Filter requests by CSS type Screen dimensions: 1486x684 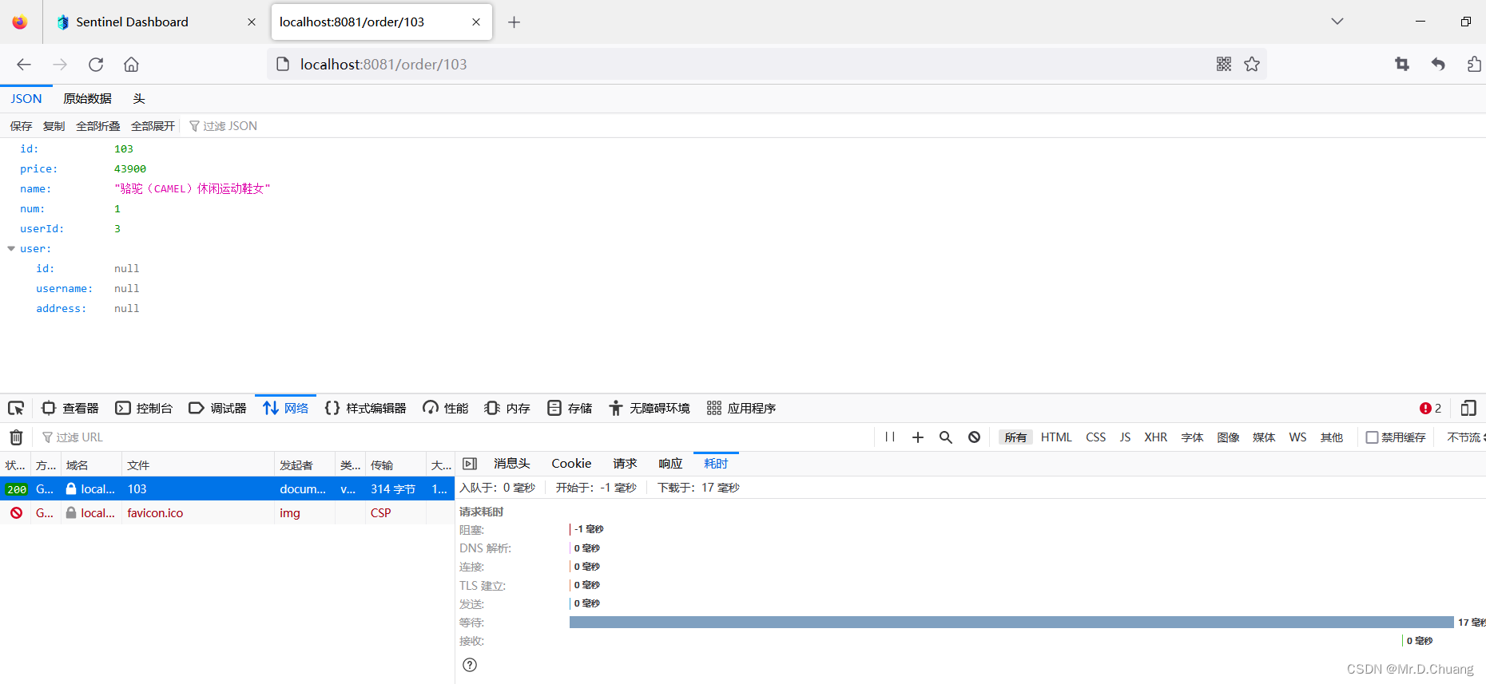point(1096,437)
